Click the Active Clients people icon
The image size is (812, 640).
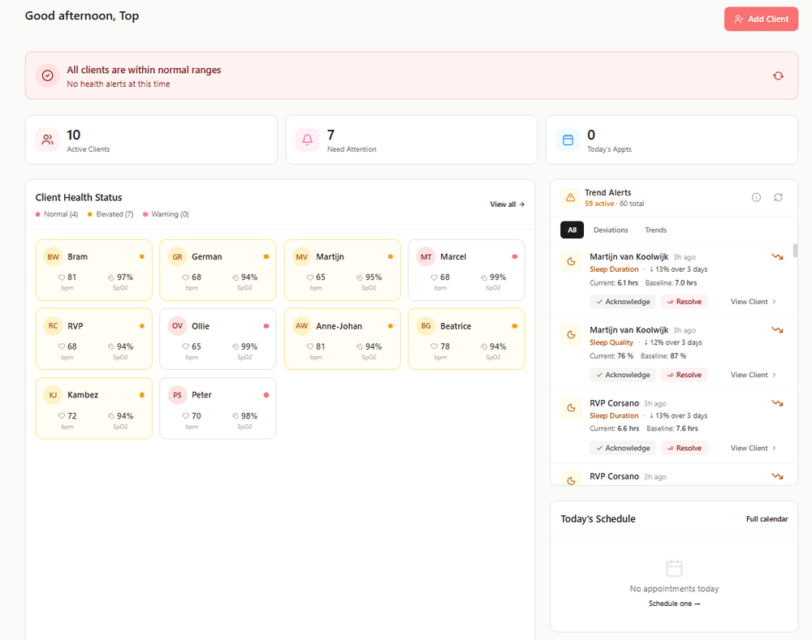[47, 139]
